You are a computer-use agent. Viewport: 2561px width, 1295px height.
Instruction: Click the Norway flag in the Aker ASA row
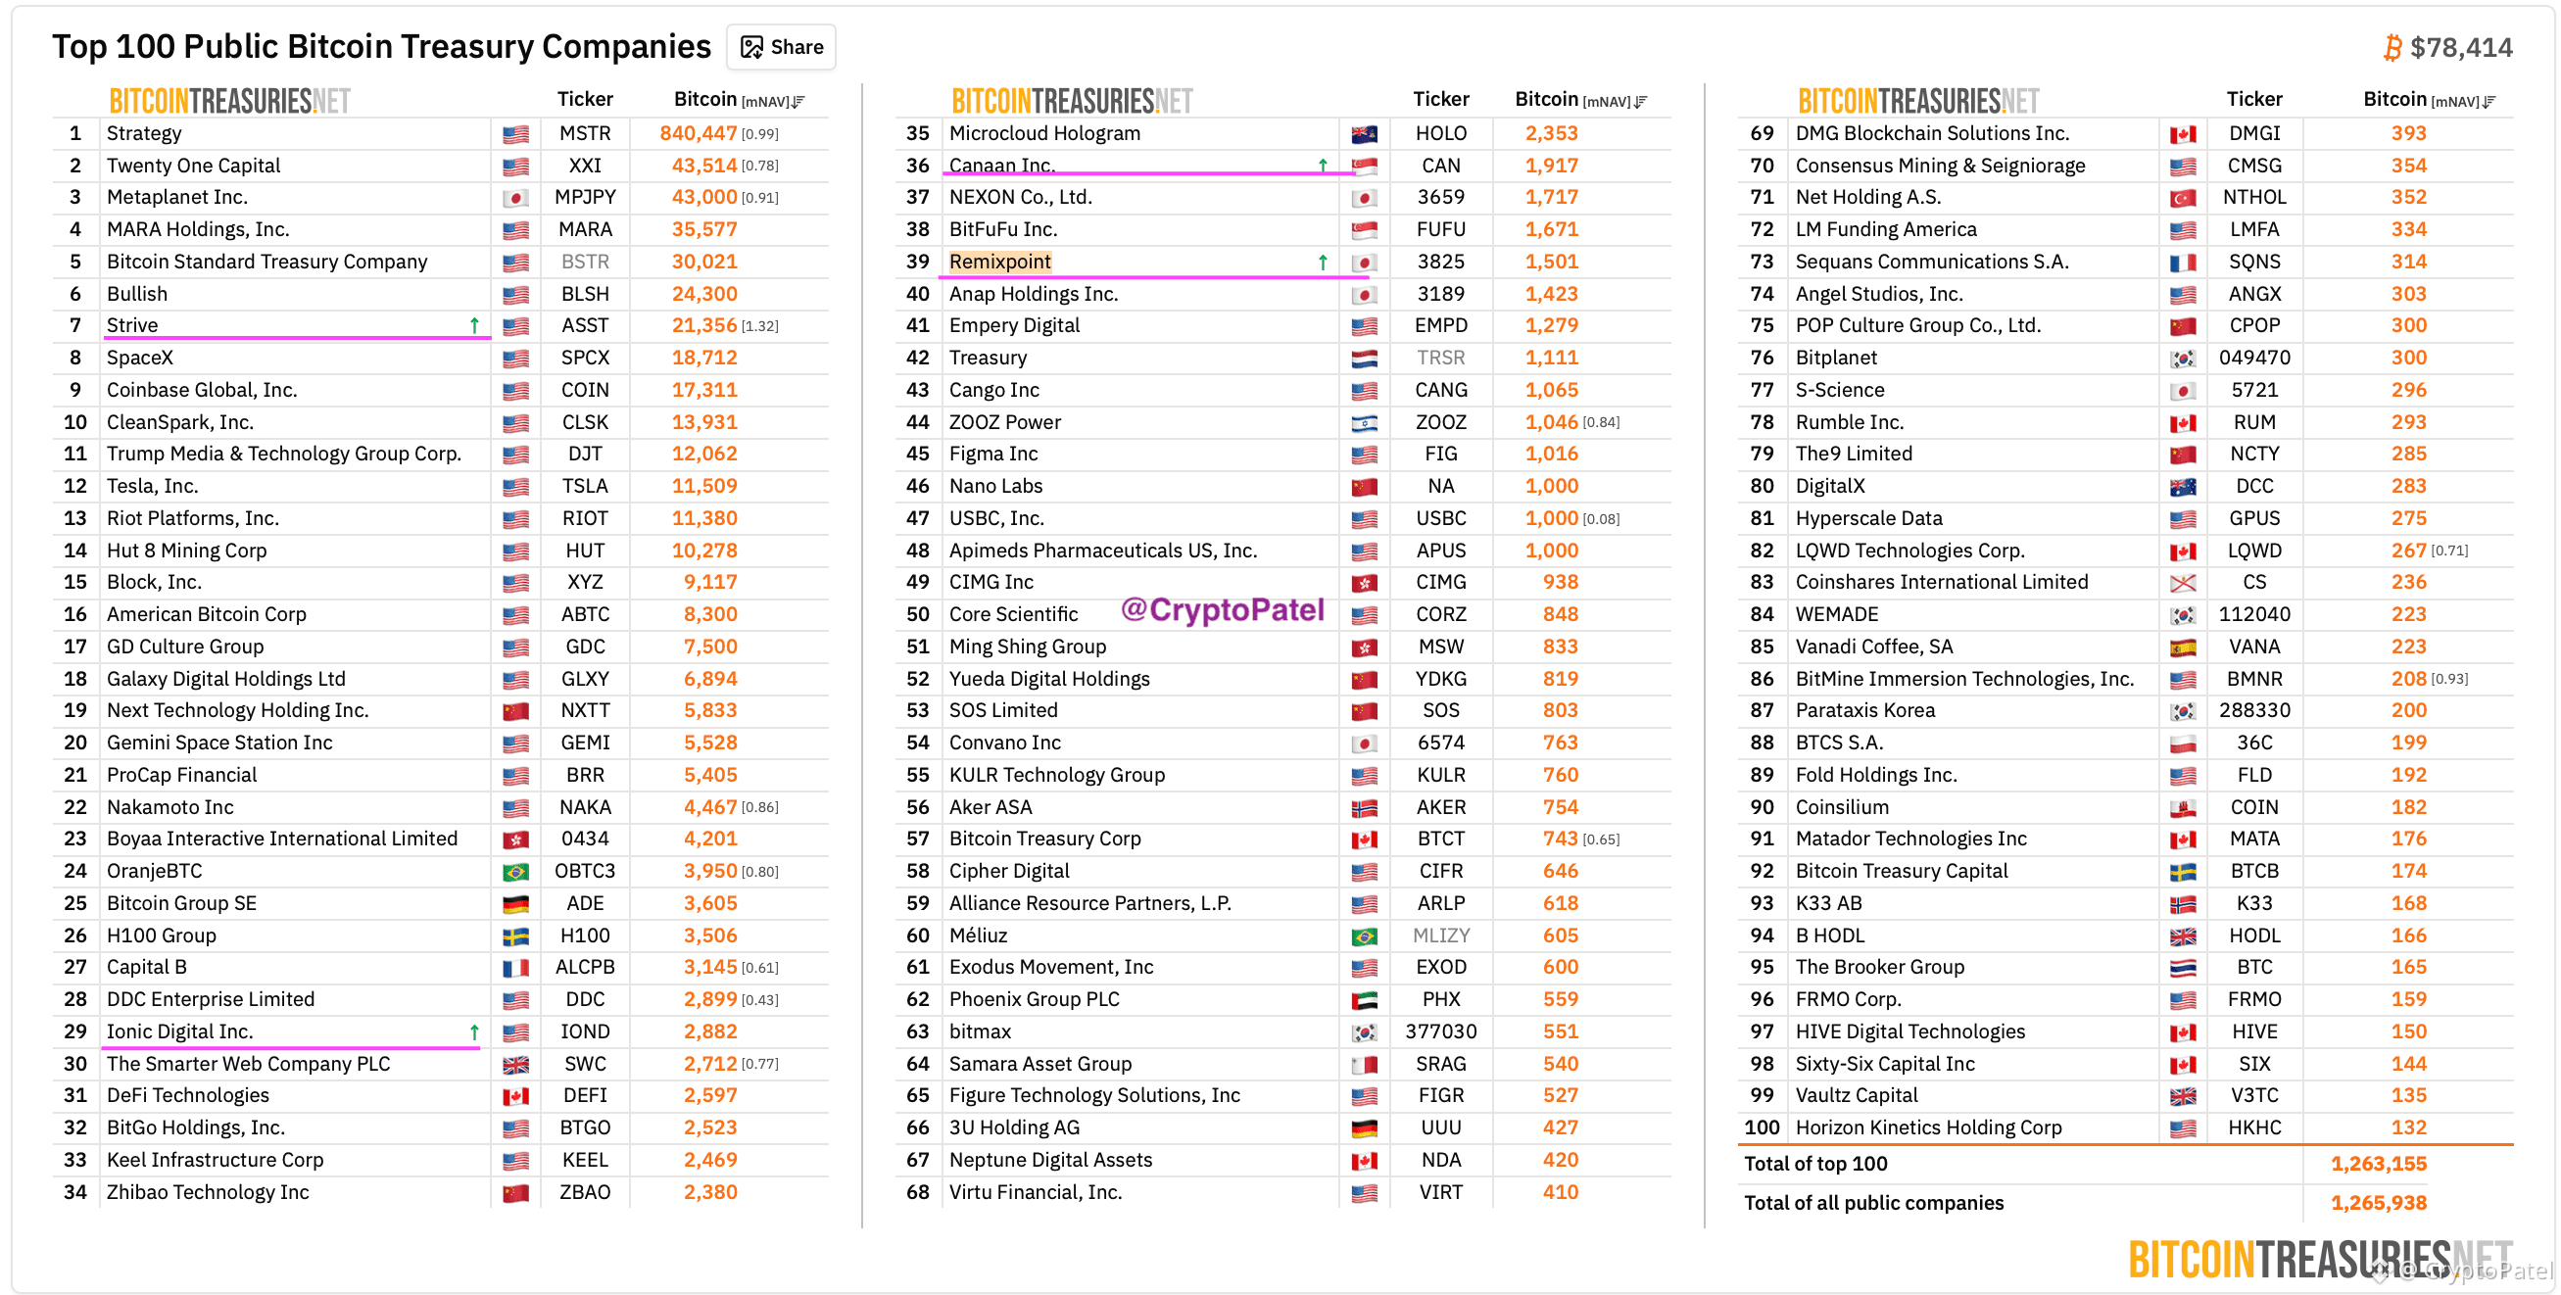tap(1364, 808)
